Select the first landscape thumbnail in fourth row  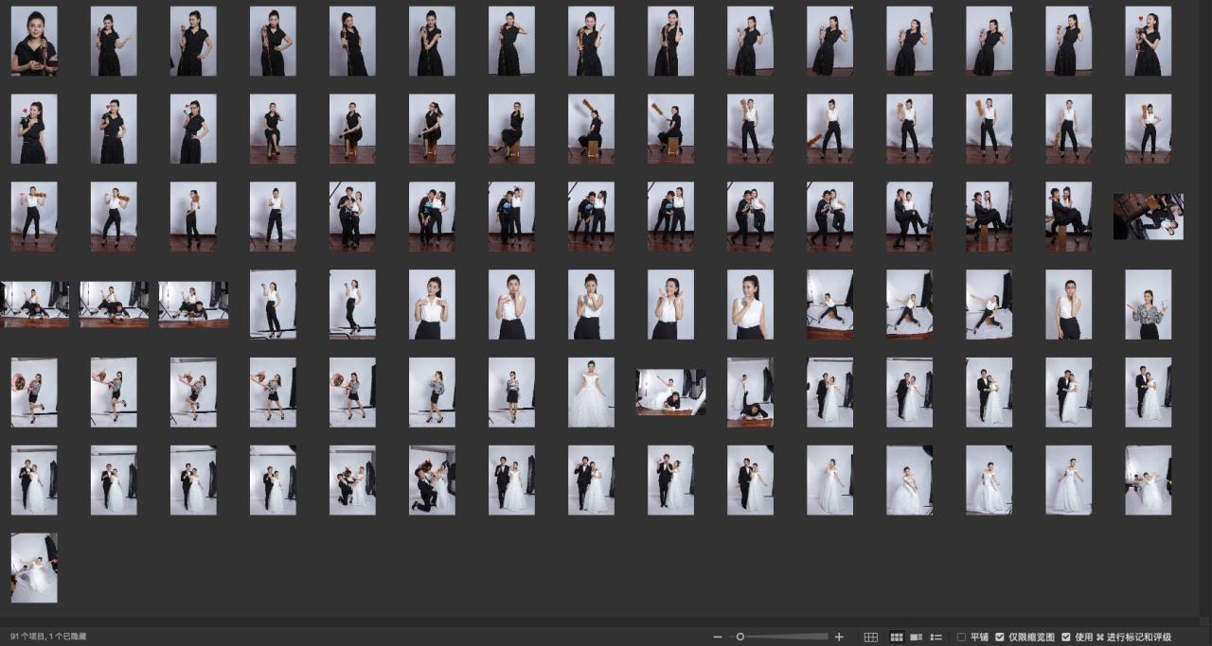35,305
